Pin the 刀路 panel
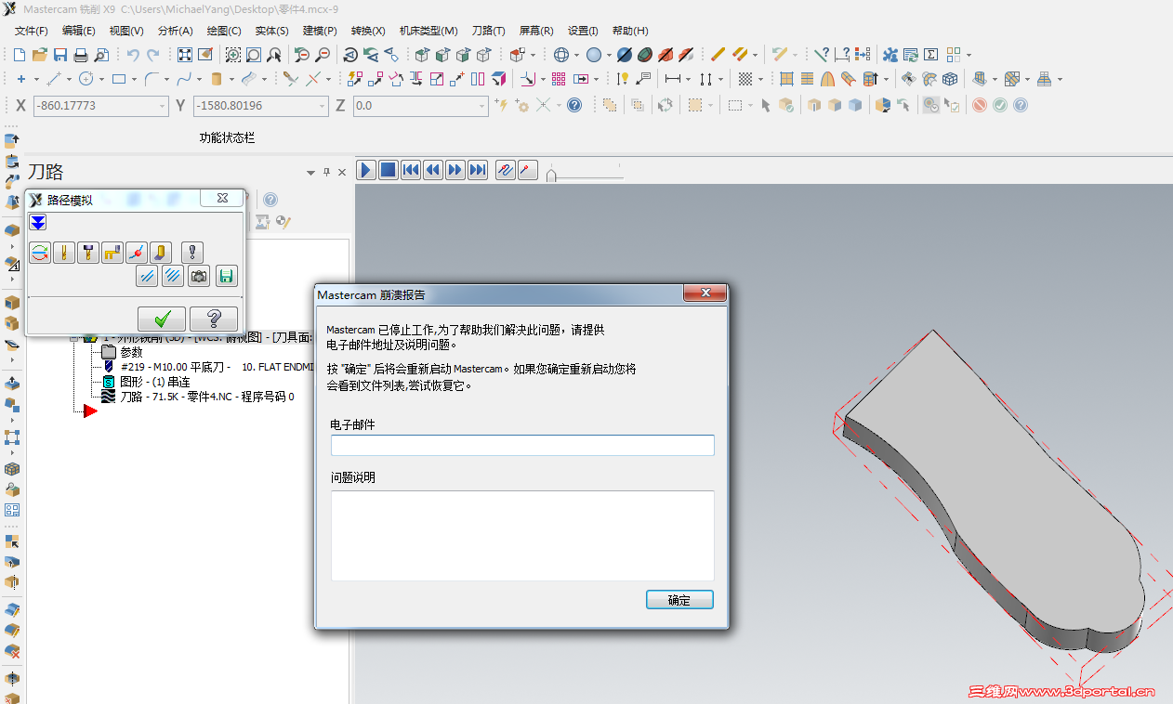Viewport: 1173px width, 704px height. tap(326, 172)
